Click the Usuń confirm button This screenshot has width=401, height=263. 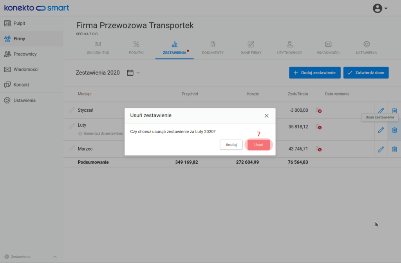click(258, 145)
